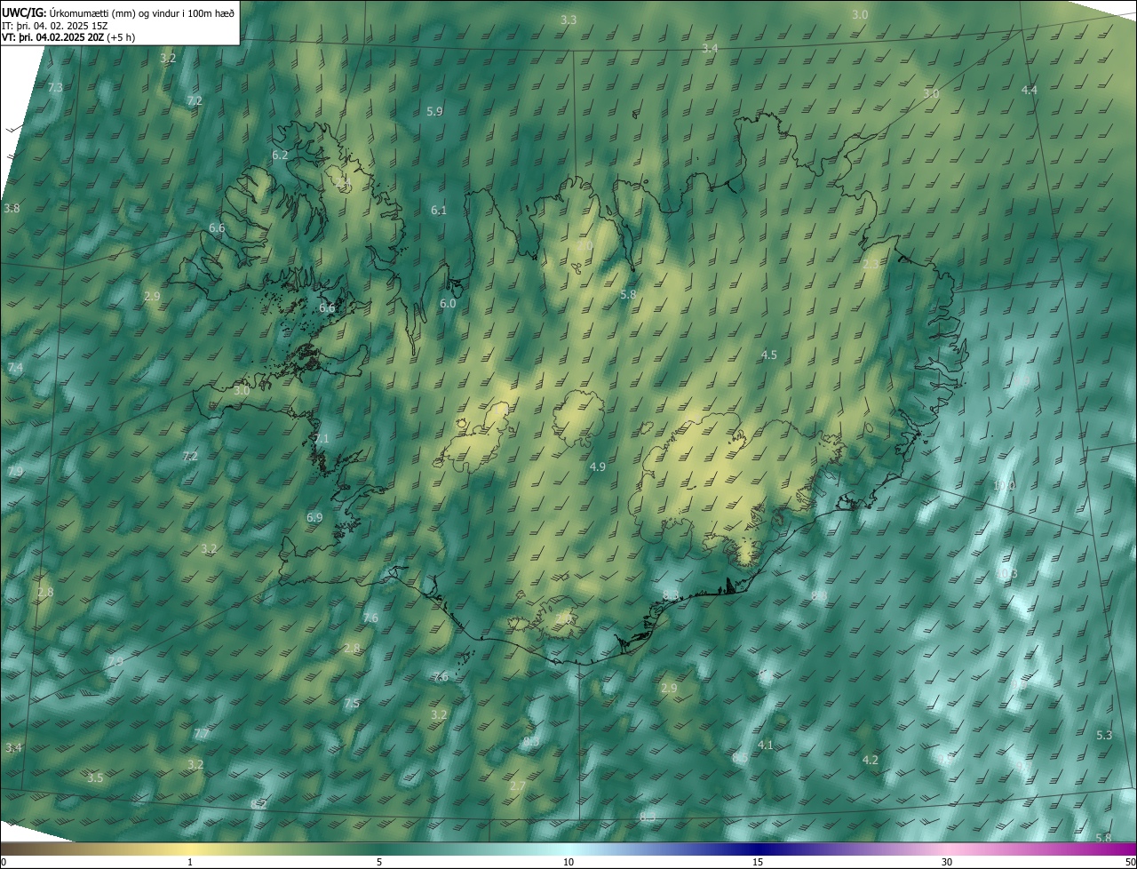Click the map value 7.5
The image size is (1137, 869).
pos(352,703)
